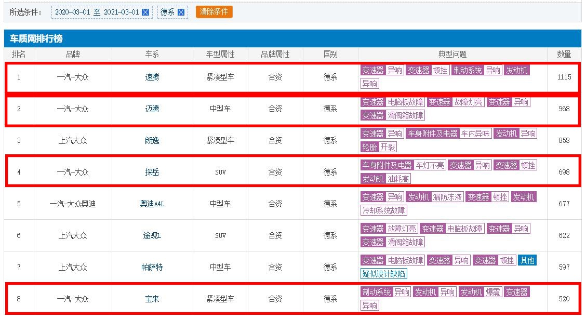Click the 品牌 column header
Screen dimensions: 586x319
73,55
